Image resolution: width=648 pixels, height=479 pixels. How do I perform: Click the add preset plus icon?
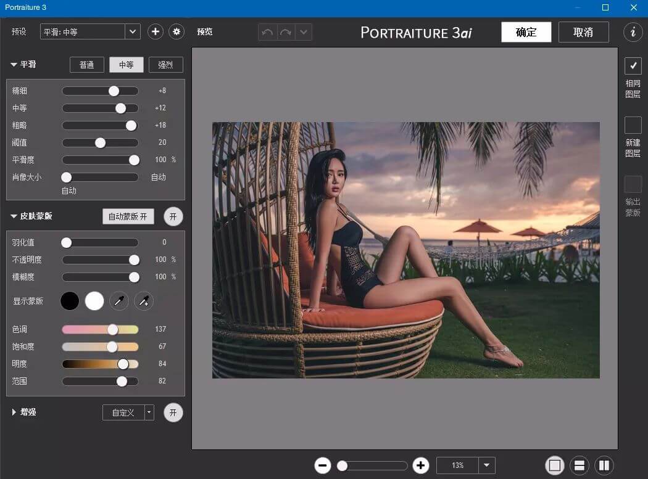coord(155,32)
